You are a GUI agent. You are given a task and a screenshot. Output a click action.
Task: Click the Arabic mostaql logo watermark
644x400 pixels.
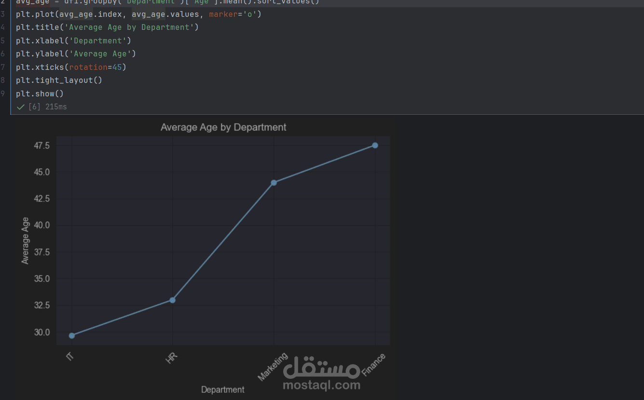click(x=321, y=369)
